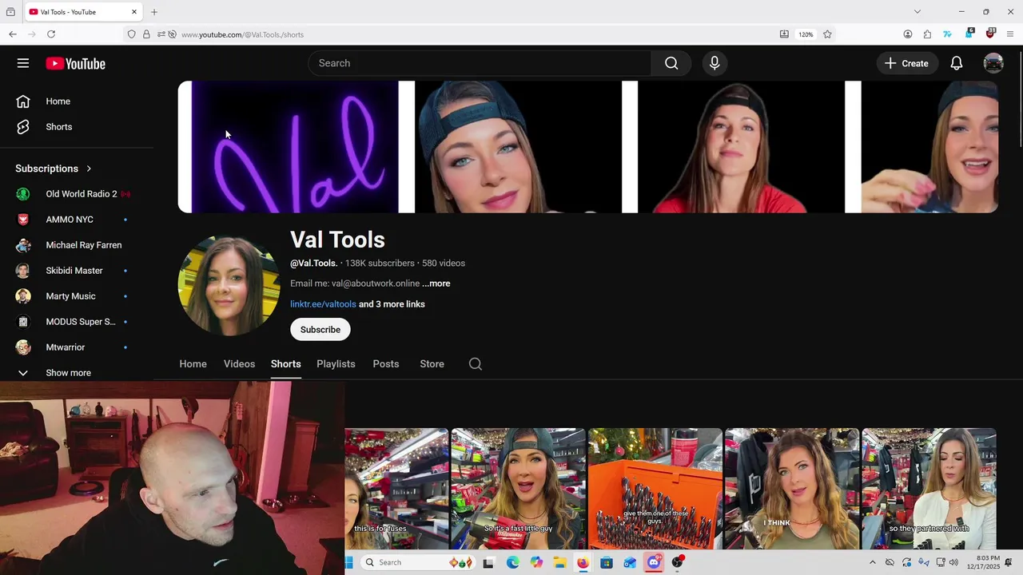Open OBS Studio from taskbar
The height and width of the screenshot is (575, 1023).
(678, 562)
